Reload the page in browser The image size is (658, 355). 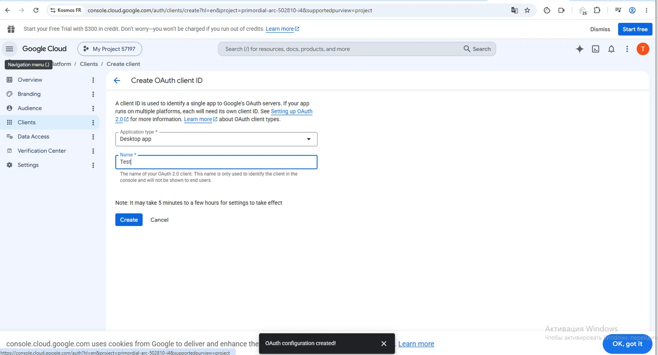tap(36, 10)
